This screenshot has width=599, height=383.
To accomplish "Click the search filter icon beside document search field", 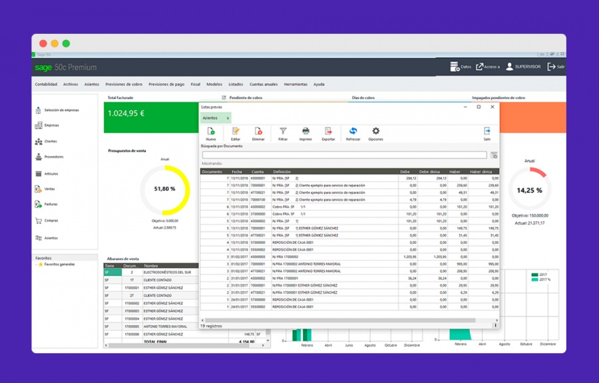I will tap(494, 155).
